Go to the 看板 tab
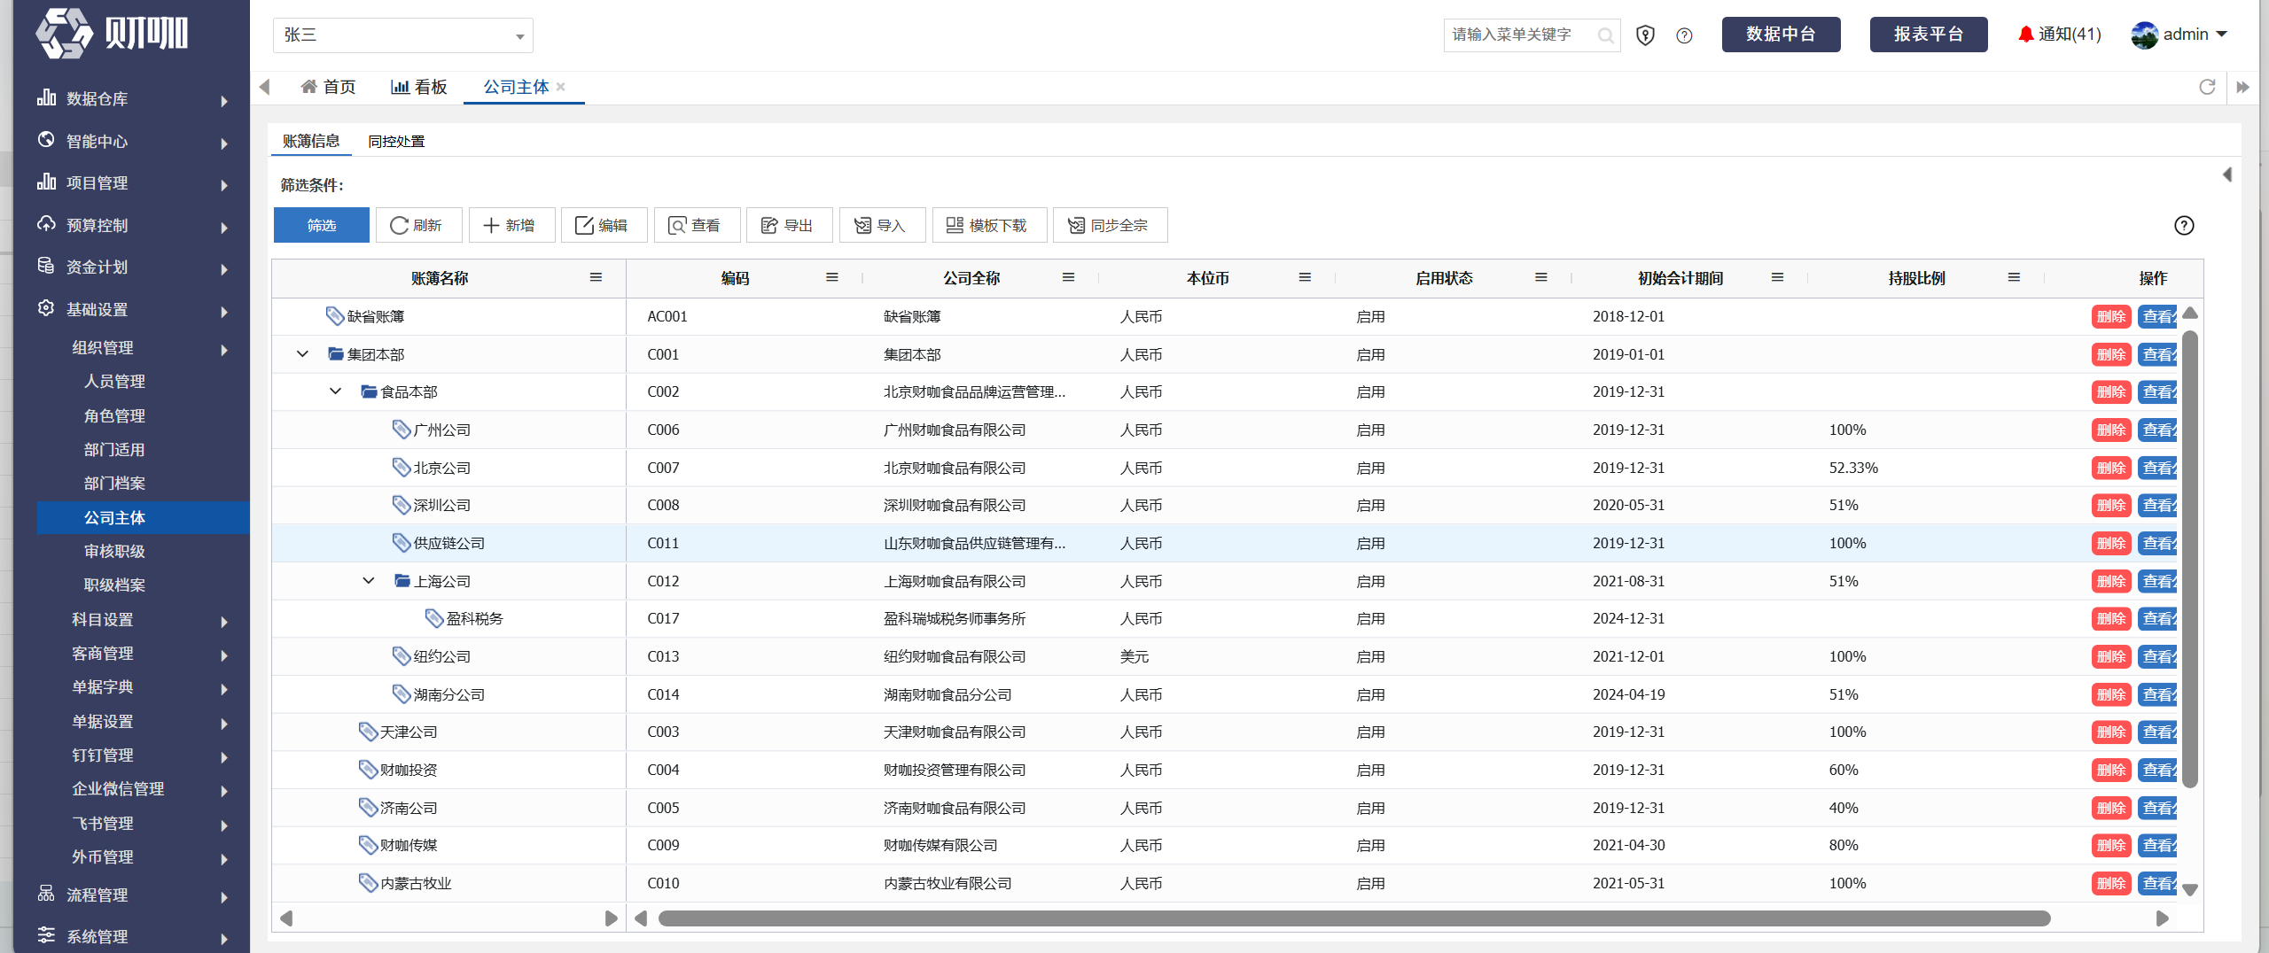Viewport: 2269px width, 953px height. (x=418, y=87)
